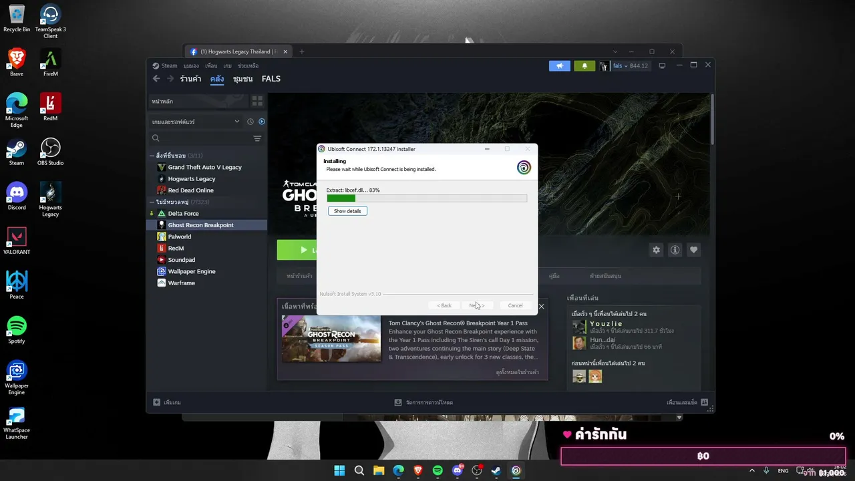Screen dimensions: 855x481
Task: Go to the ร้านค้า store tab
Action: click(190, 79)
